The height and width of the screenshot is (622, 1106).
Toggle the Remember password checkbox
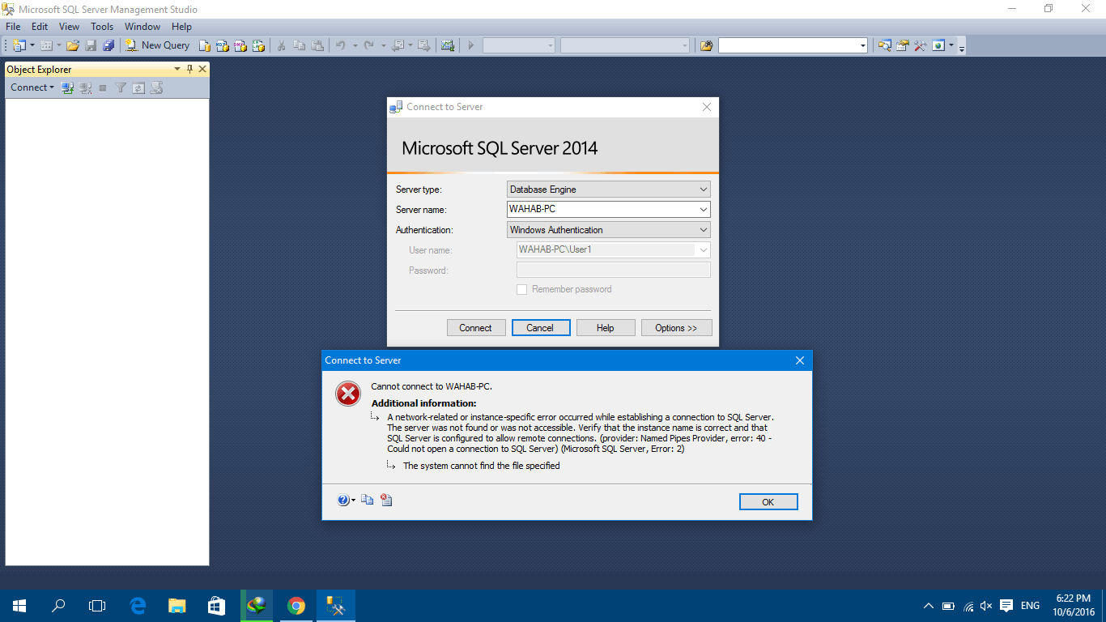(522, 289)
